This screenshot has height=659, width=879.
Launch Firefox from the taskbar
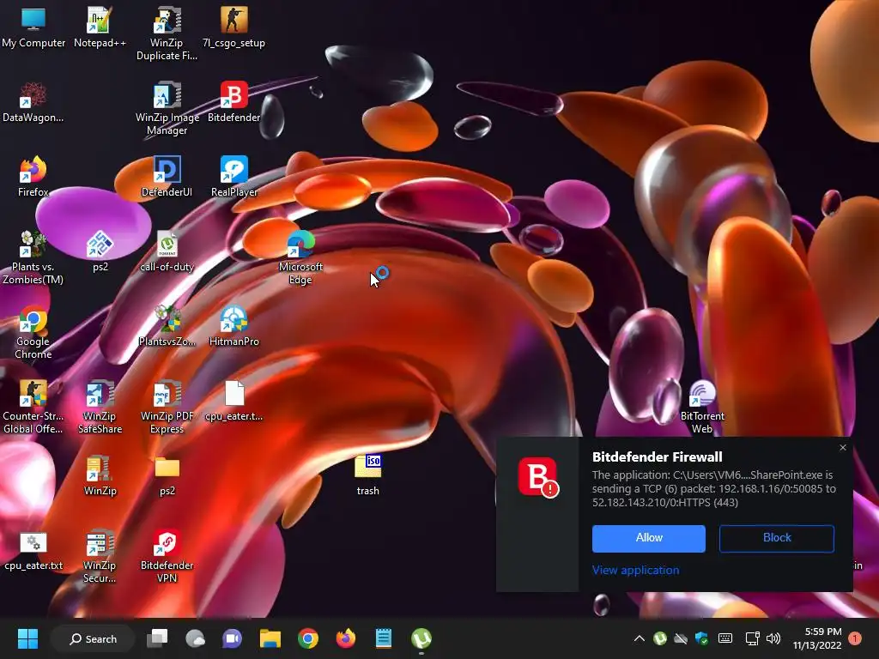[345, 638]
